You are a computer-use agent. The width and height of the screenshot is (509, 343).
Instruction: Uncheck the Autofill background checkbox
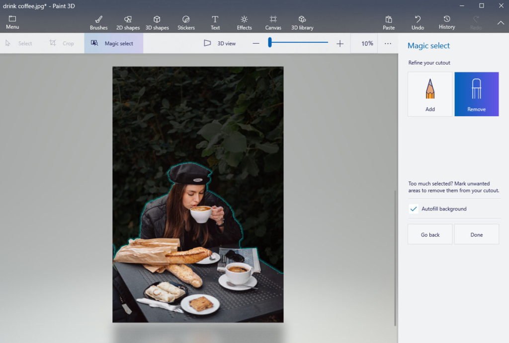pos(414,209)
